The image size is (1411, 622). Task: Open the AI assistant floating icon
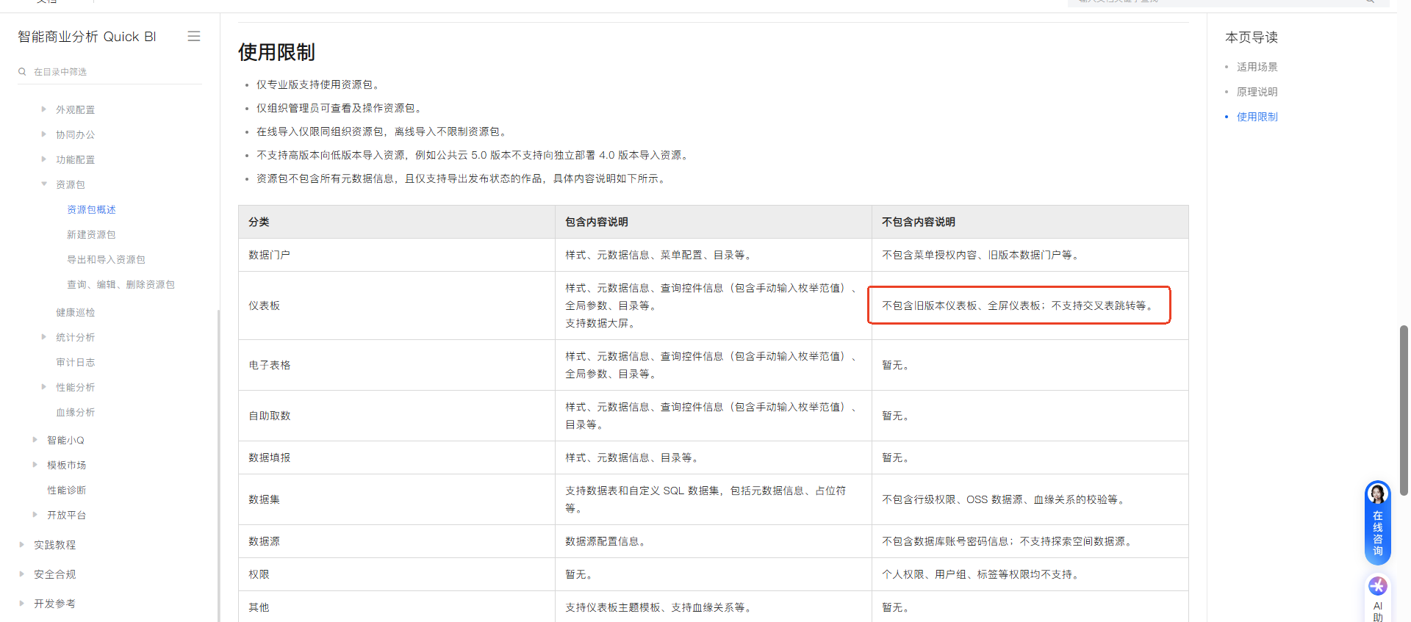tap(1377, 587)
